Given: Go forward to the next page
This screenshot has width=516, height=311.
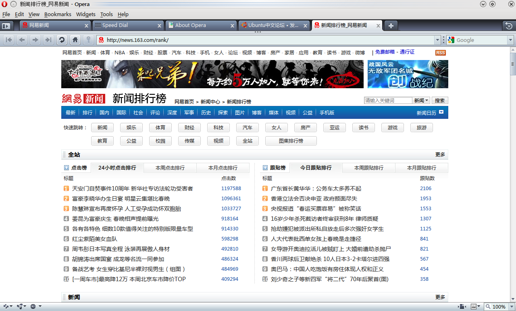Looking at the screenshot, I should point(35,40).
